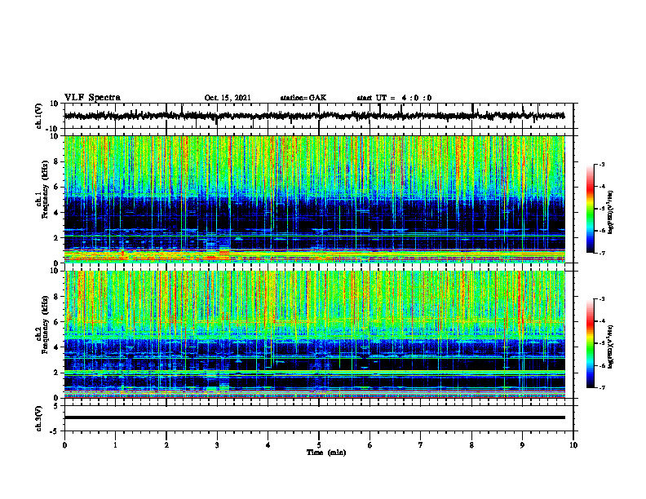
Task: Click the 'start UT = 4 : 0 : 0' label
Action: coord(394,98)
